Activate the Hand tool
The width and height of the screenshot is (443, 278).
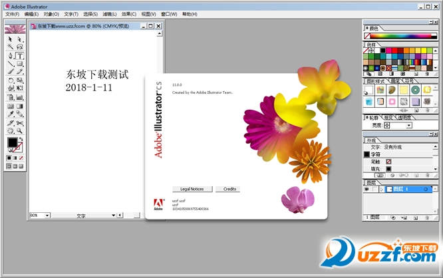click(11, 130)
